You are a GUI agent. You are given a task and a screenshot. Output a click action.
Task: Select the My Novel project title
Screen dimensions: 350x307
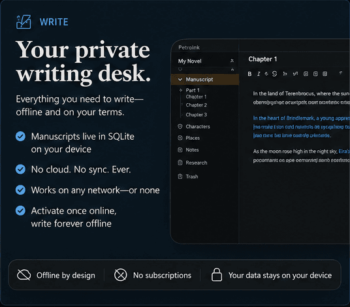coord(189,61)
